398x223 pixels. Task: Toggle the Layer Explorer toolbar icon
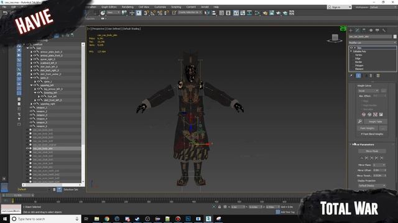click(x=228, y=13)
